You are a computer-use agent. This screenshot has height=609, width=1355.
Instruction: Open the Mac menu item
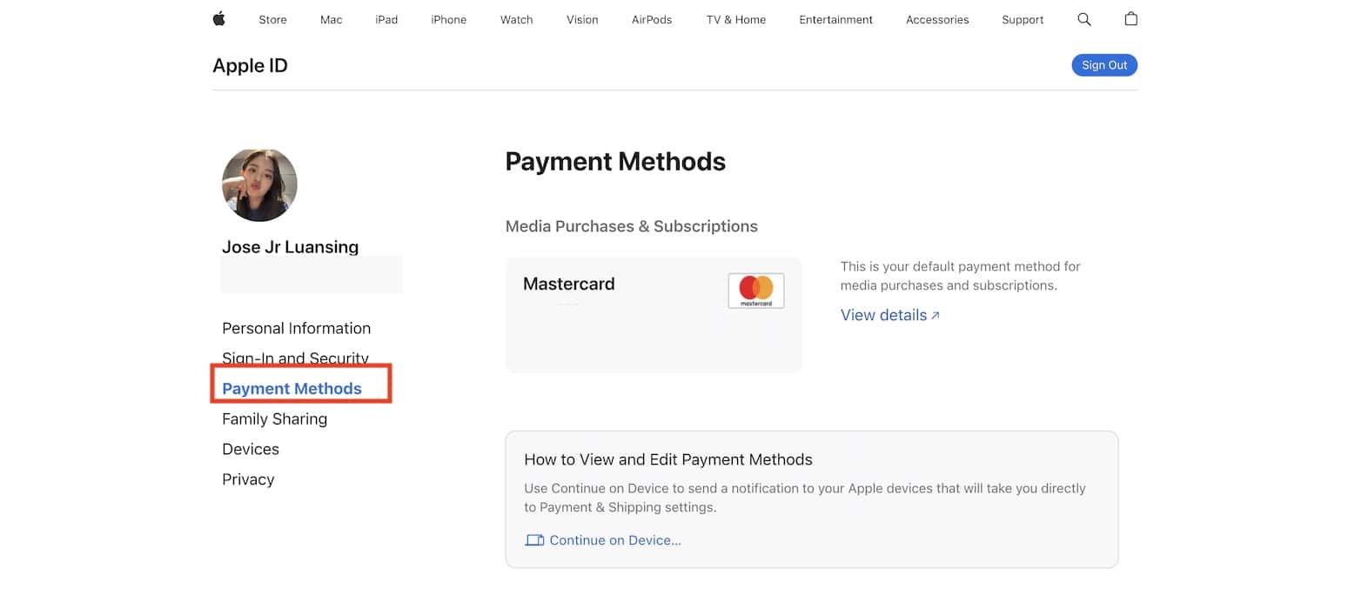click(331, 20)
